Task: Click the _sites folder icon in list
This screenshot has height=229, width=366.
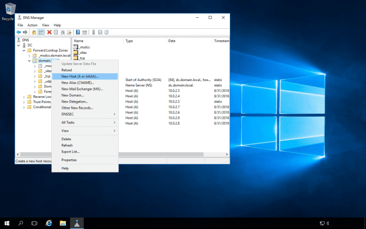Action: point(76,52)
